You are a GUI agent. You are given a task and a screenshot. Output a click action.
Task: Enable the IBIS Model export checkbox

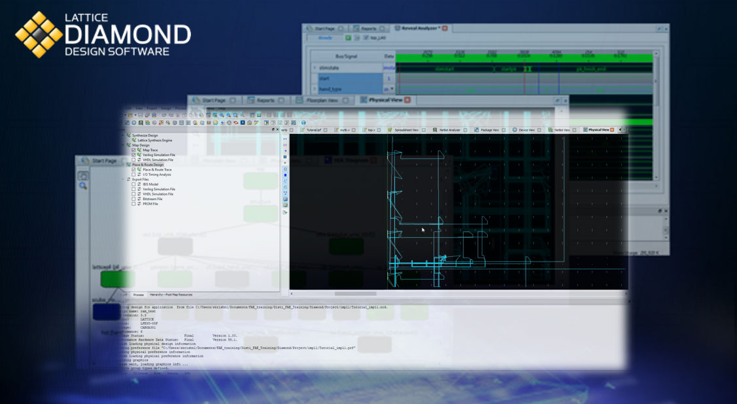[x=133, y=184]
